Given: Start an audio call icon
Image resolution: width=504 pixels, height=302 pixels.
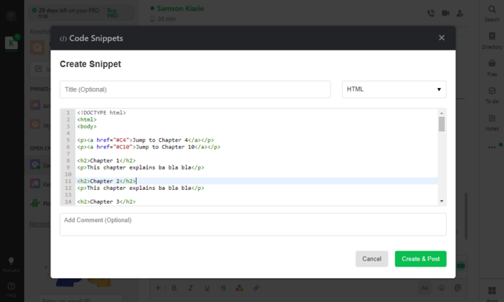Looking at the screenshot, I should pyautogui.click(x=431, y=12).
